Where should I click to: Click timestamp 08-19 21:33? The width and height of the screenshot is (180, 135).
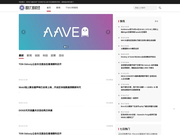coord(23,126)
